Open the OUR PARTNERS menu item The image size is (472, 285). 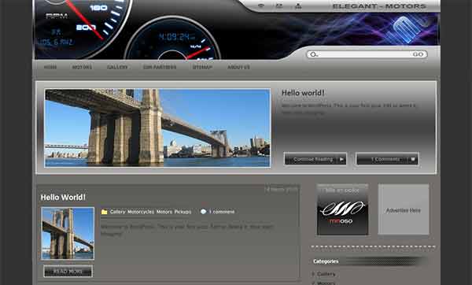[x=160, y=67]
